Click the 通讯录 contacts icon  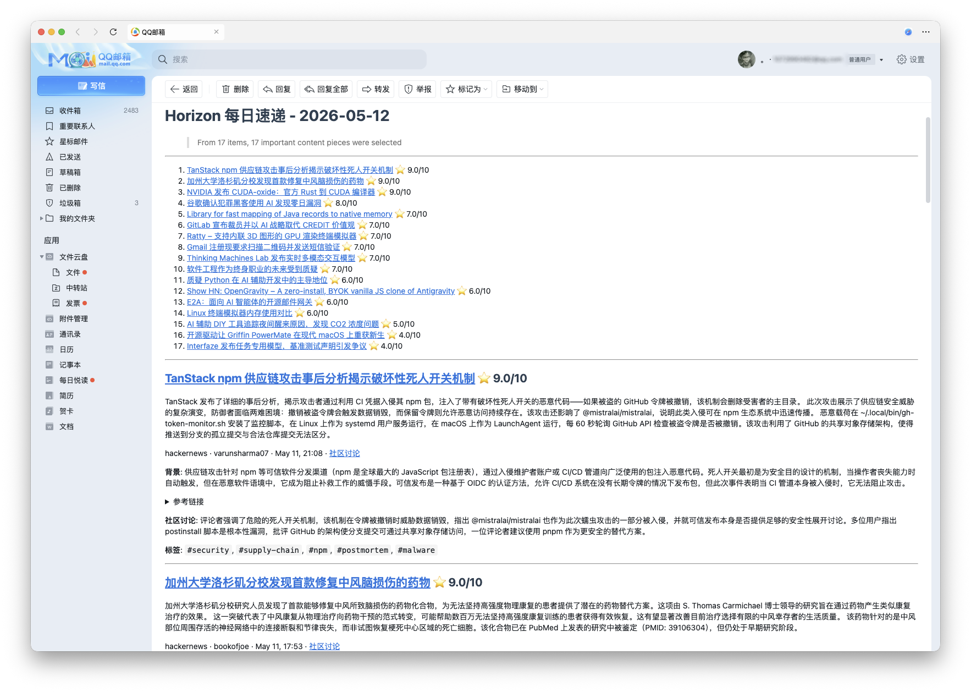[x=49, y=334]
